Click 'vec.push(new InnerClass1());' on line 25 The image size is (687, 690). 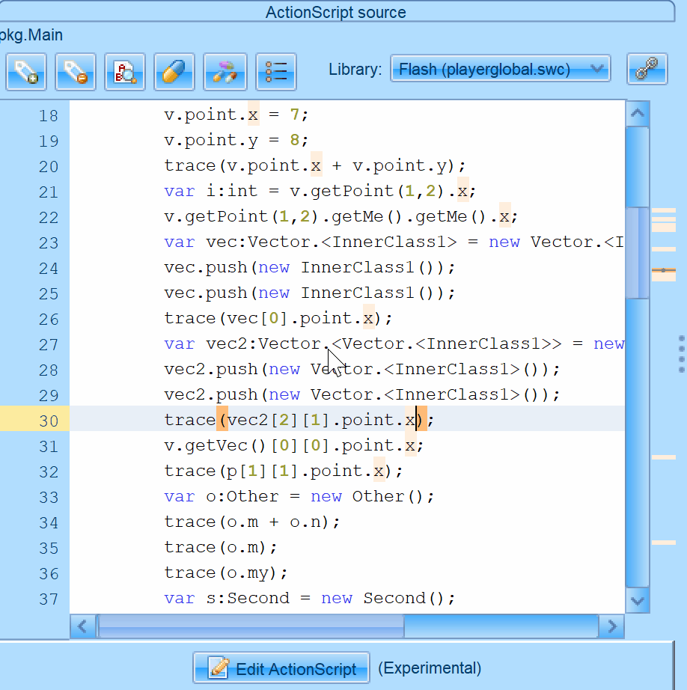[x=309, y=293]
